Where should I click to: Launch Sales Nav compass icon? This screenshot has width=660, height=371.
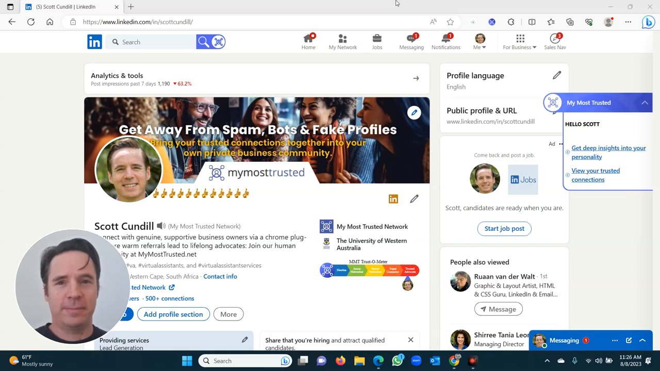tap(555, 42)
